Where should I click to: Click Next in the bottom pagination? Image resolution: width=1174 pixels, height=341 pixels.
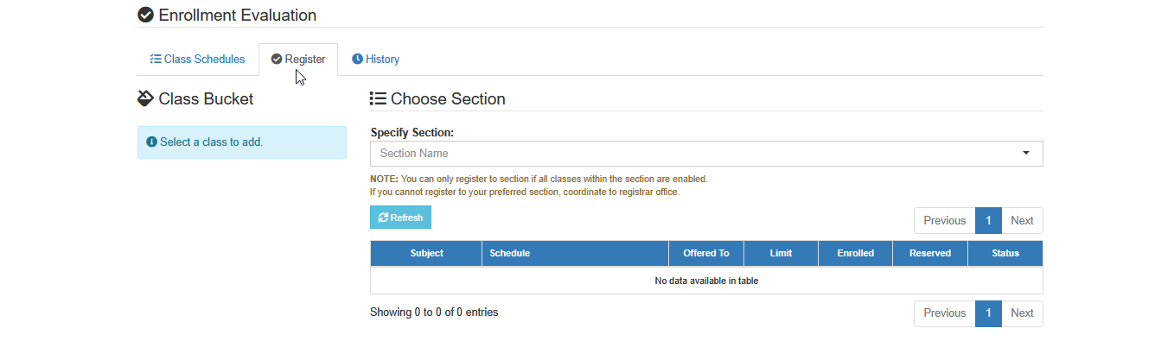click(x=1022, y=313)
